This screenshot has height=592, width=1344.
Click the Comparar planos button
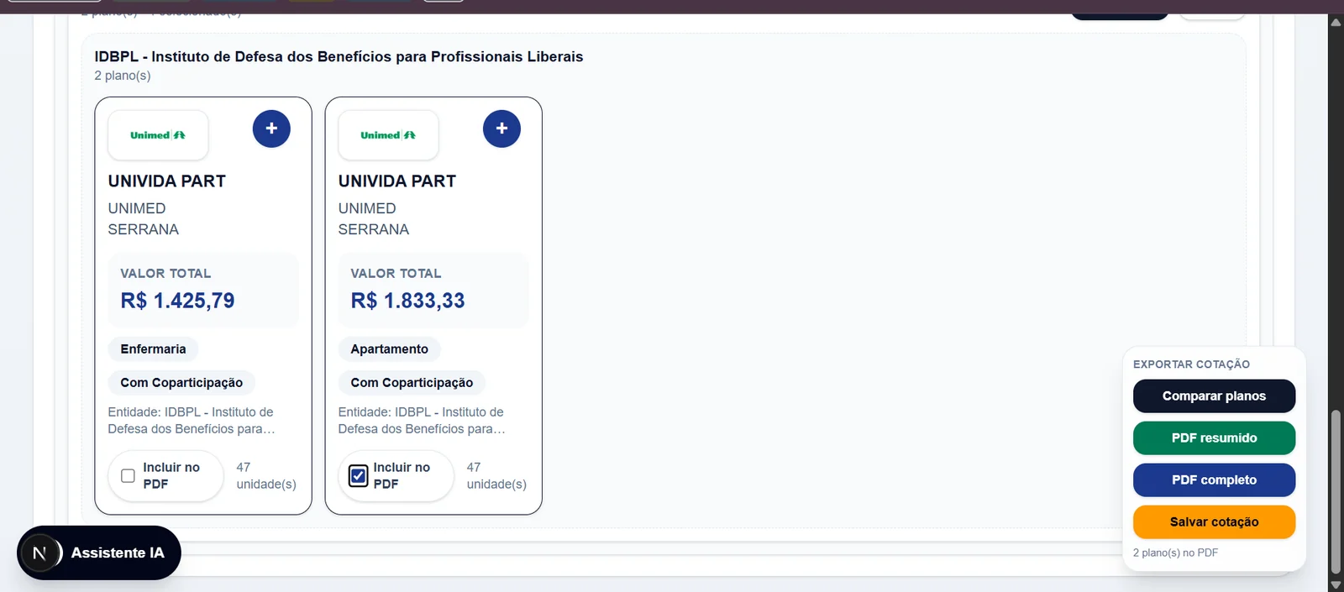(x=1214, y=396)
